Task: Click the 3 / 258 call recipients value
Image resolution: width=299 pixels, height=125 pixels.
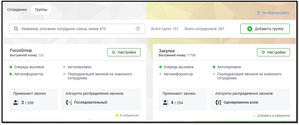Action: pyautogui.click(x=27, y=103)
